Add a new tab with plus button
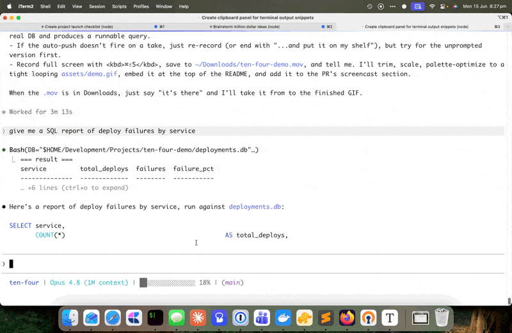The width and height of the screenshot is (512, 333). click(x=508, y=27)
